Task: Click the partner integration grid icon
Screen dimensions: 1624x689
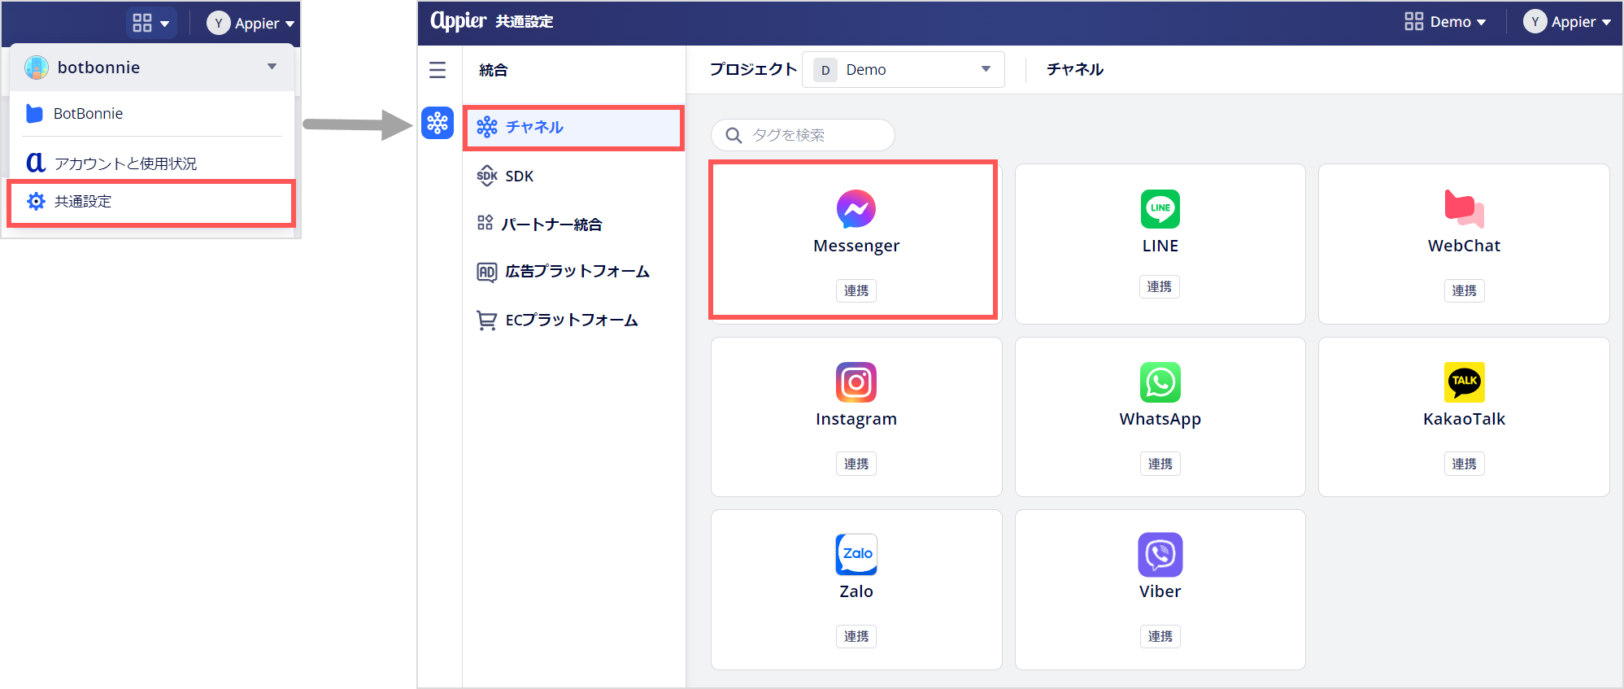Action: [x=485, y=223]
